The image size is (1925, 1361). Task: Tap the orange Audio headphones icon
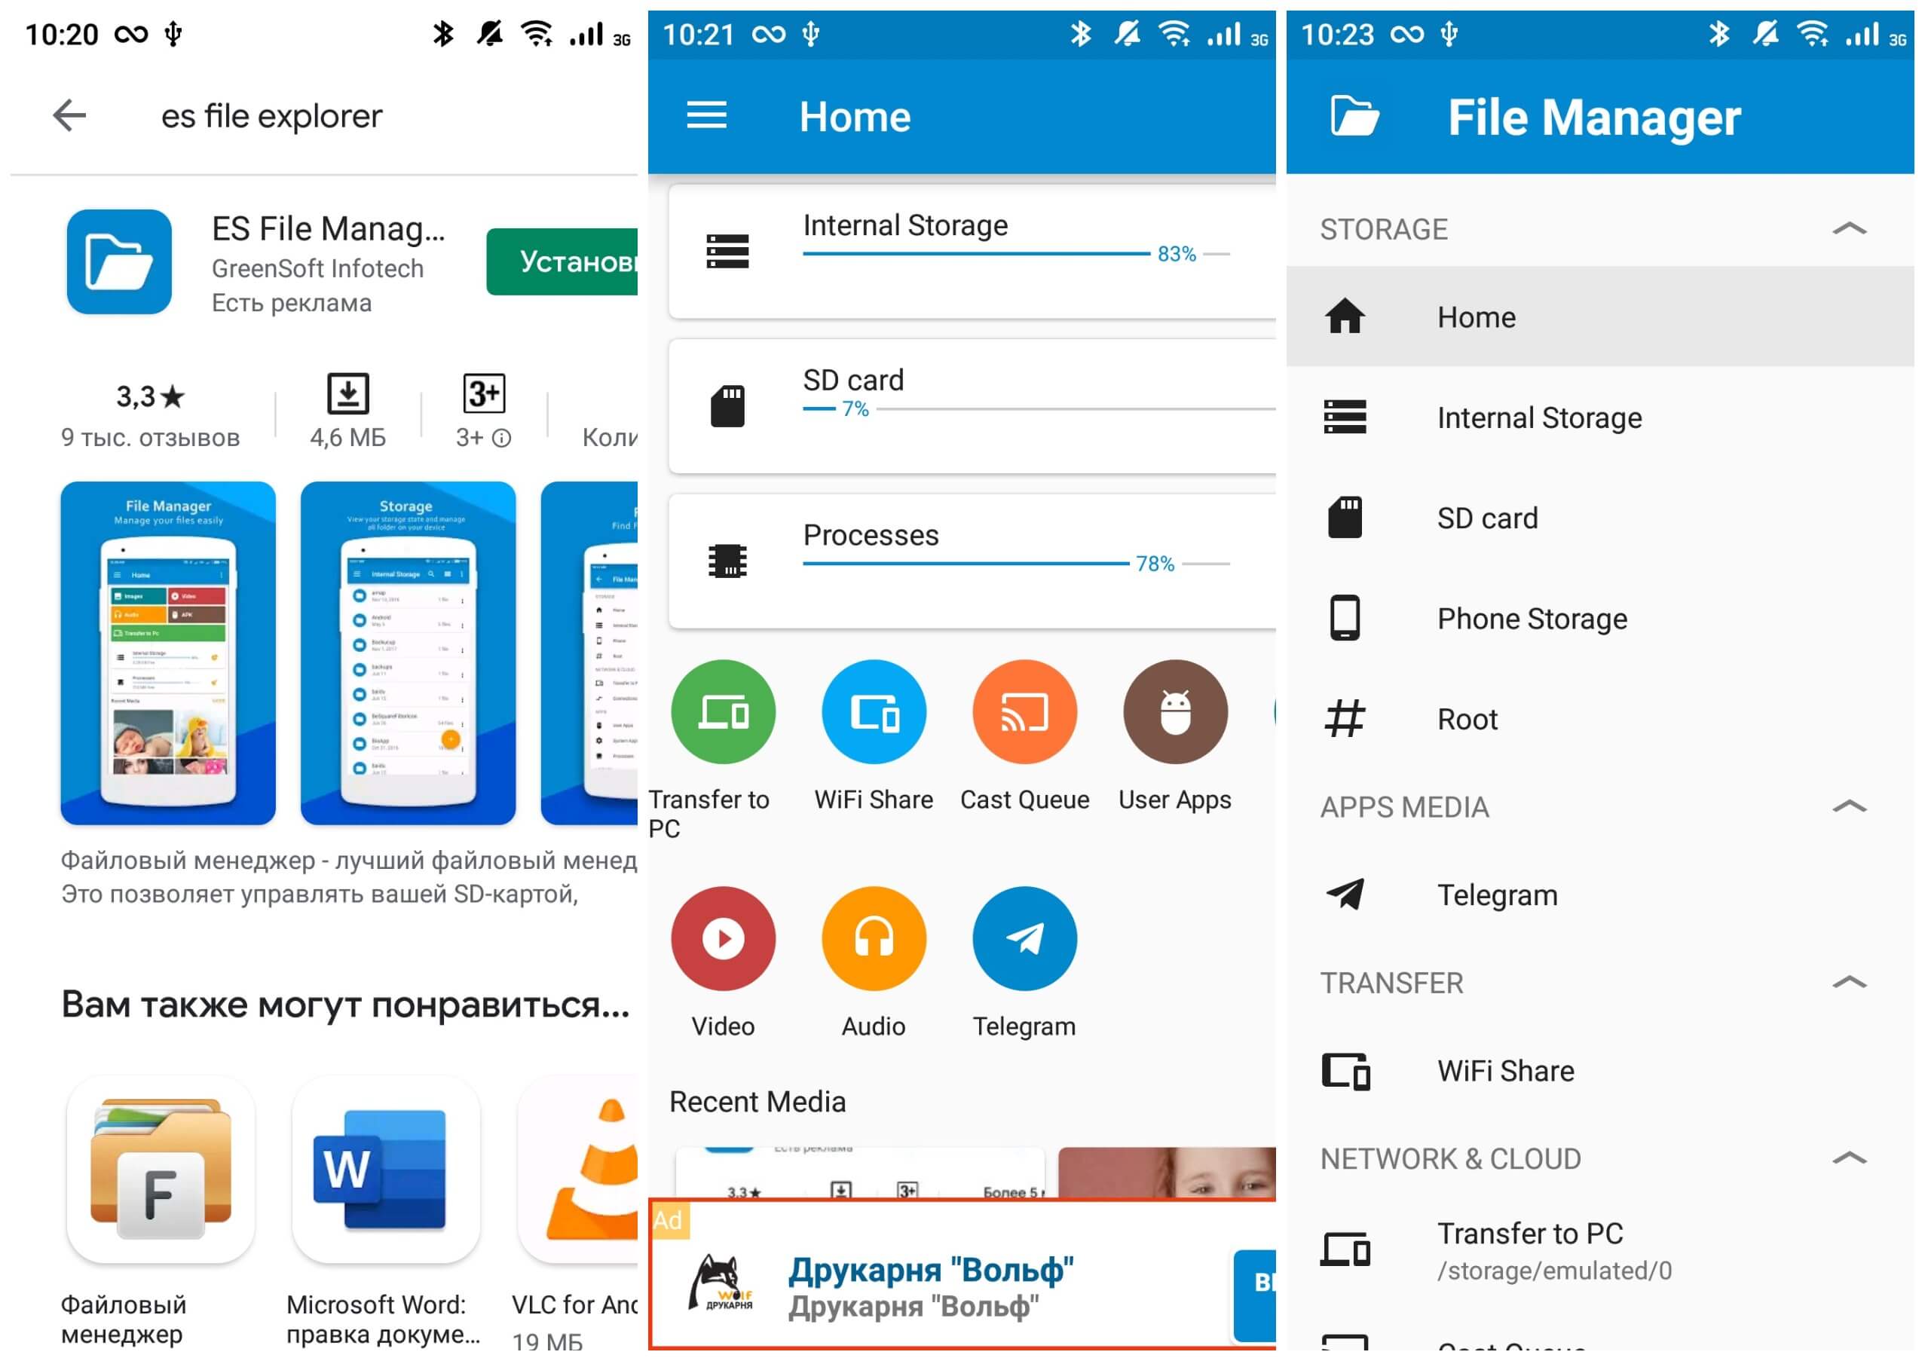click(x=874, y=939)
